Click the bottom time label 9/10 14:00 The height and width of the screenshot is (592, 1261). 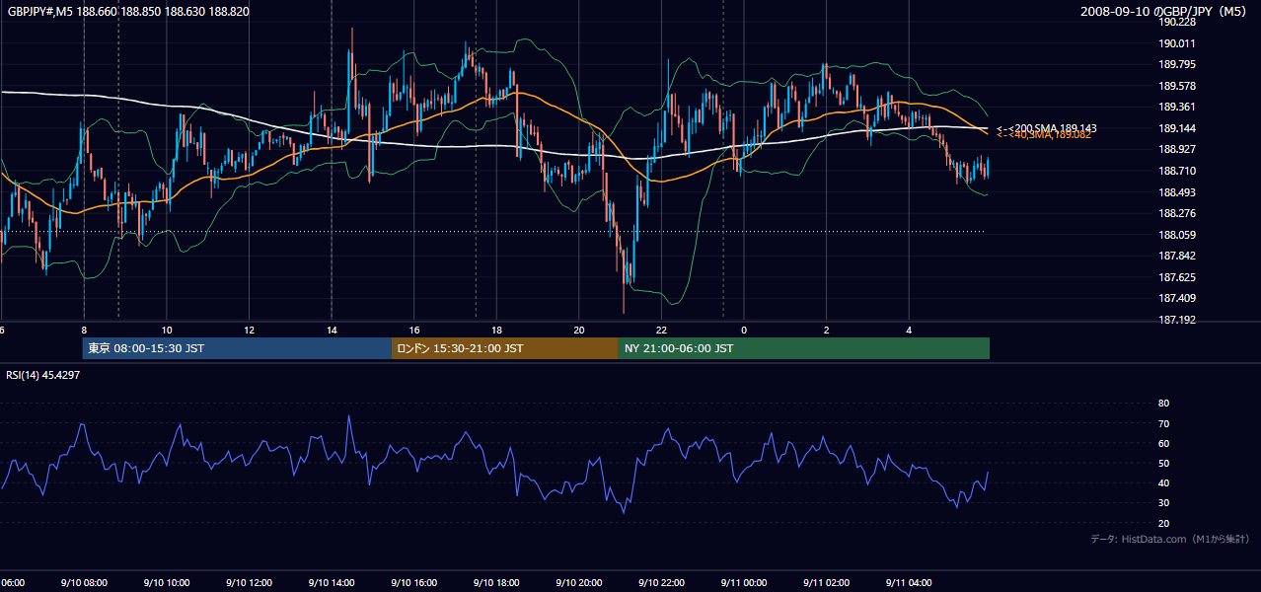331,583
